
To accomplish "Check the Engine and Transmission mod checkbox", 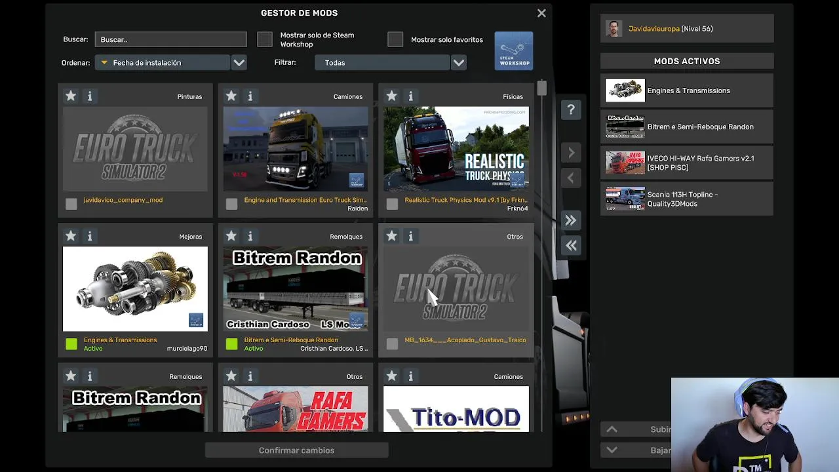I will (232, 204).
